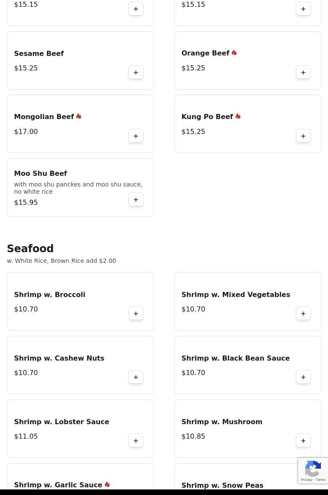Add Shrimp w. Black Bean Sauce
The width and height of the screenshot is (328, 495).
click(303, 377)
